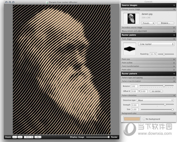
Task: Enable the No background checkbox
Action: tap(144, 119)
